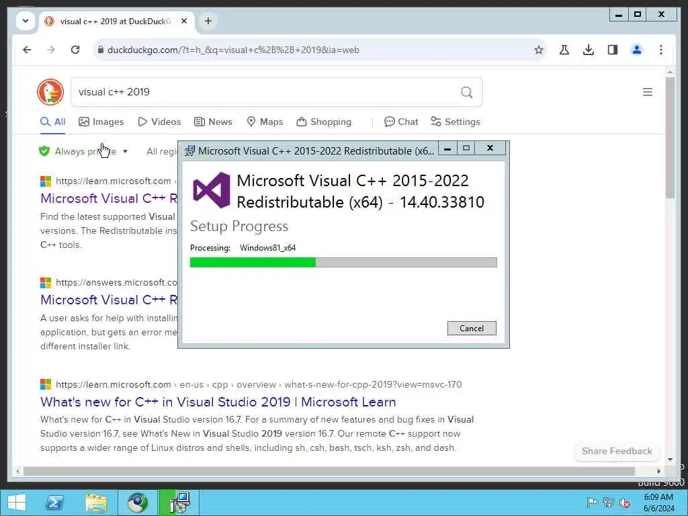Click the muted speaker tray icon

click(x=625, y=503)
